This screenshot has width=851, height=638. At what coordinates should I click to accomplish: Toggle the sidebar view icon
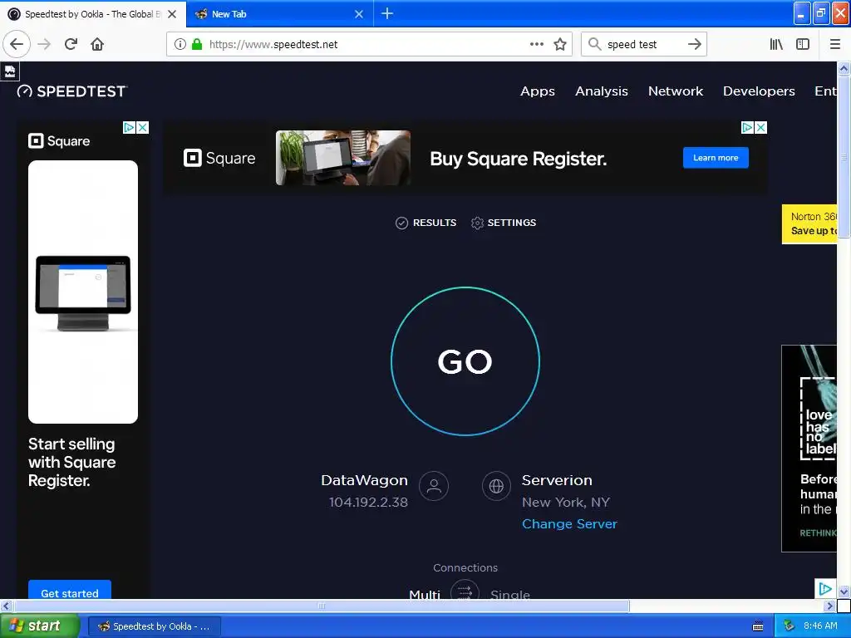(803, 44)
